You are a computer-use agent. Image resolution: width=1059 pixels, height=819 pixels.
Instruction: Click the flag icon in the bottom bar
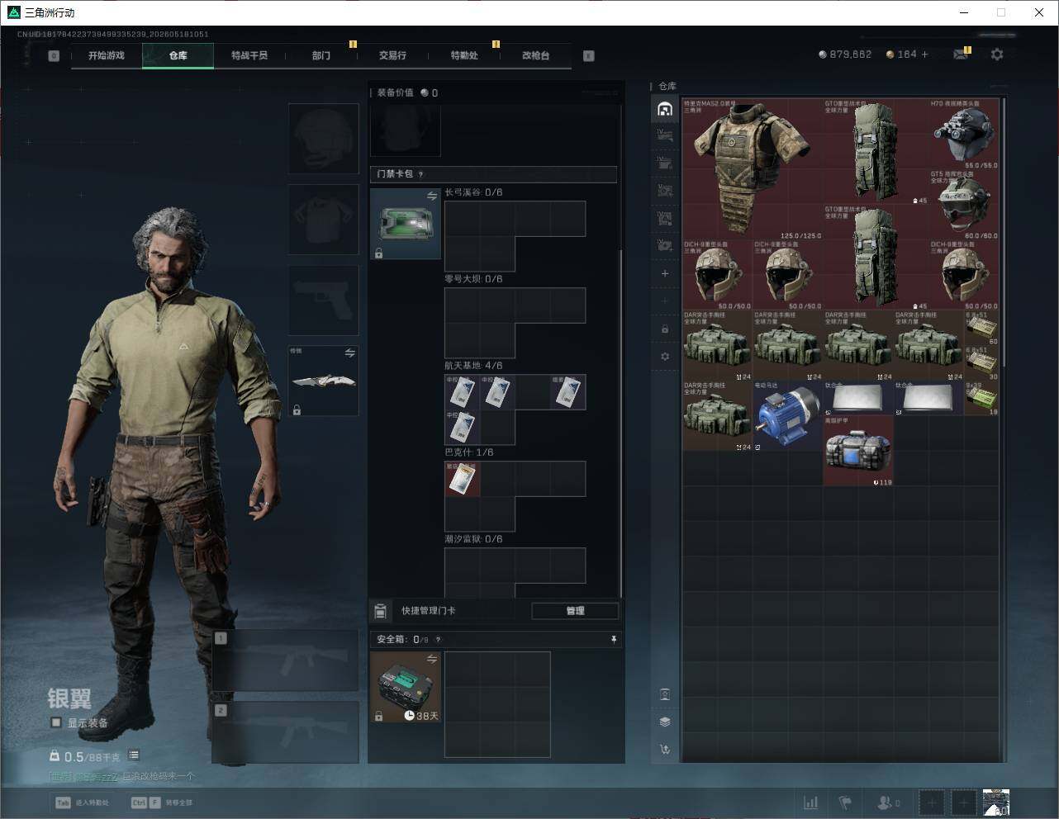845,802
